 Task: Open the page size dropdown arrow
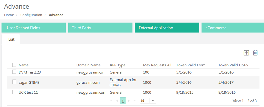[x=152, y=101]
